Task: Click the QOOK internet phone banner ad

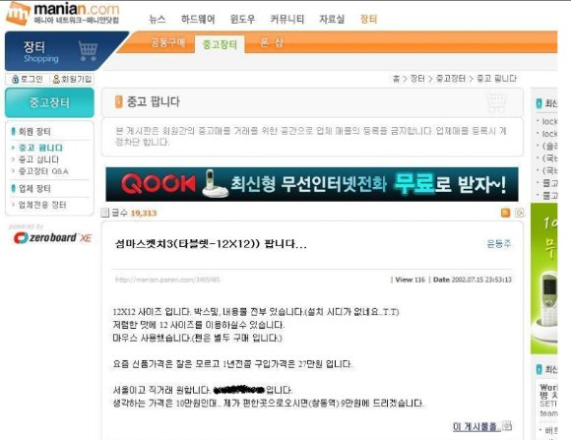Action: point(312,184)
